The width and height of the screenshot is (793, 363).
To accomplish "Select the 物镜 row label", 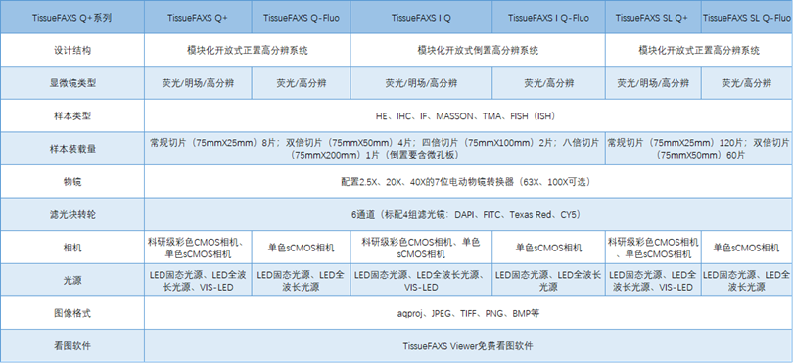I will (72, 182).
